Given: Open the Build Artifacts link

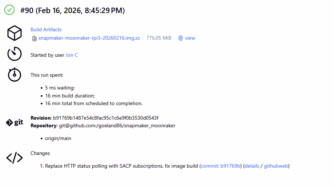Looking at the screenshot, I should coord(46,29).
